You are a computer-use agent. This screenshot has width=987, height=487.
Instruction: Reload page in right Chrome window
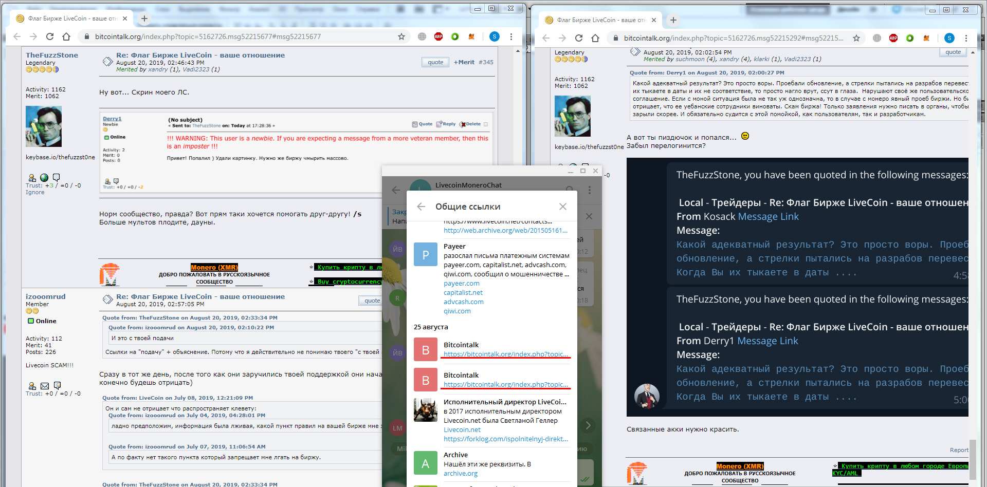tap(579, 38)
